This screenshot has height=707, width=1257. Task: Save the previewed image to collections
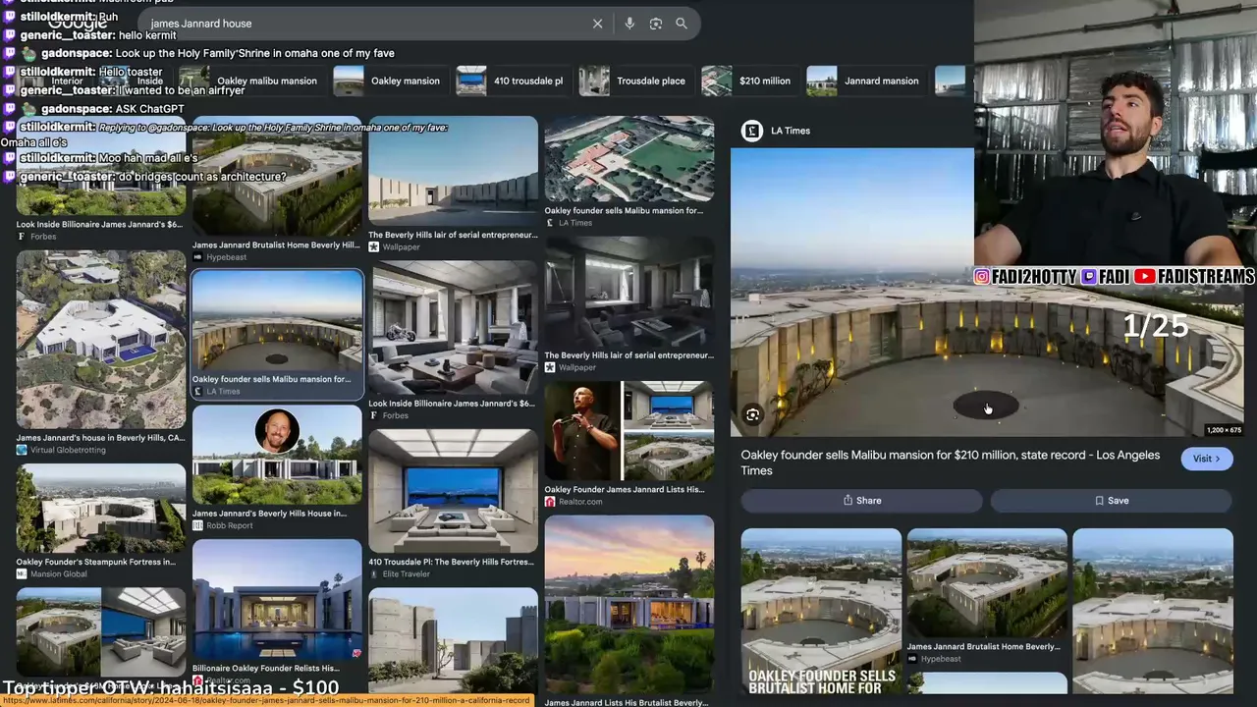click(x=1111, y=501)
